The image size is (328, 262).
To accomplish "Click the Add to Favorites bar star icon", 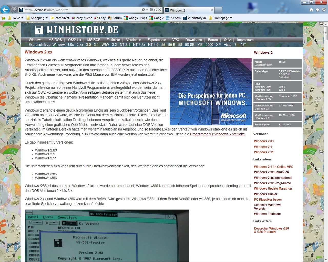I will (4, 18).
